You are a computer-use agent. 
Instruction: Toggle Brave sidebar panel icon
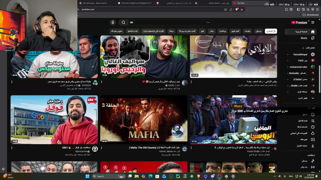tap(298, 9)
